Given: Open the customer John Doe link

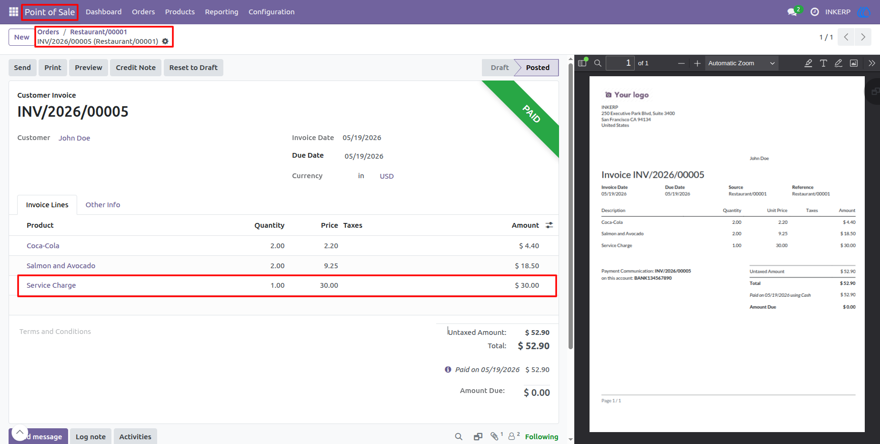Looking at the screenshot, I should pyautogui.click(x=74, y=138).
